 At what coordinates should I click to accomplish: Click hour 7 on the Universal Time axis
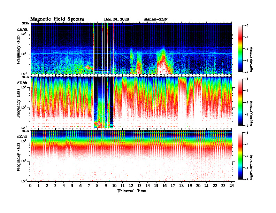89,186
